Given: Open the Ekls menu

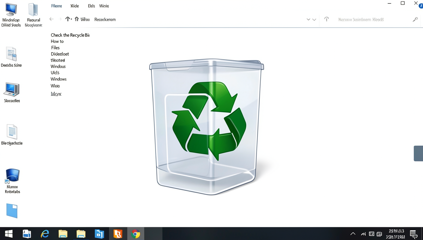Looking at the screenshot, I should [91, 6].
